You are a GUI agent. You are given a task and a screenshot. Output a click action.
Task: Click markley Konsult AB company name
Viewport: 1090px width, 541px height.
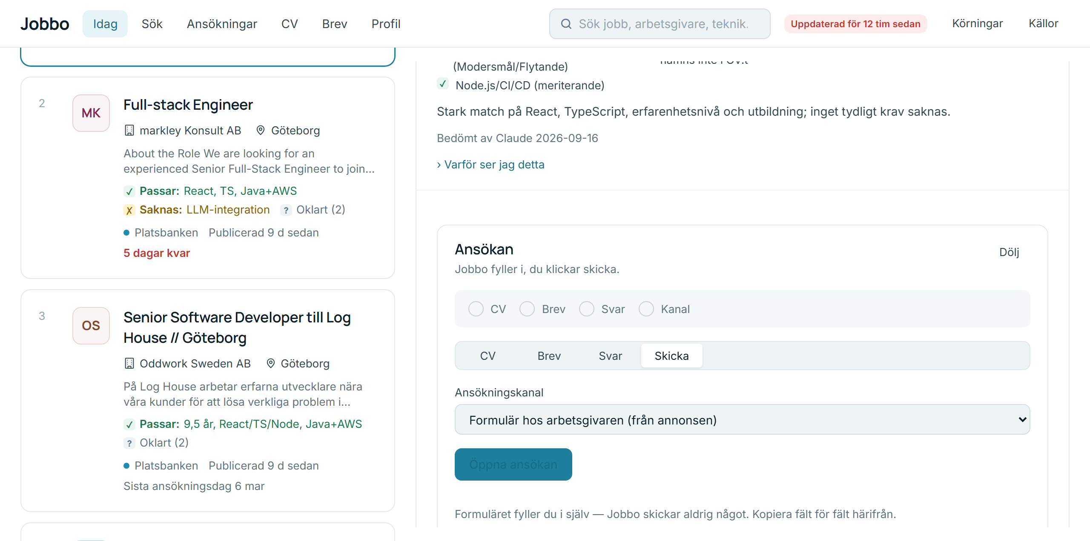[x=190, y=131]
